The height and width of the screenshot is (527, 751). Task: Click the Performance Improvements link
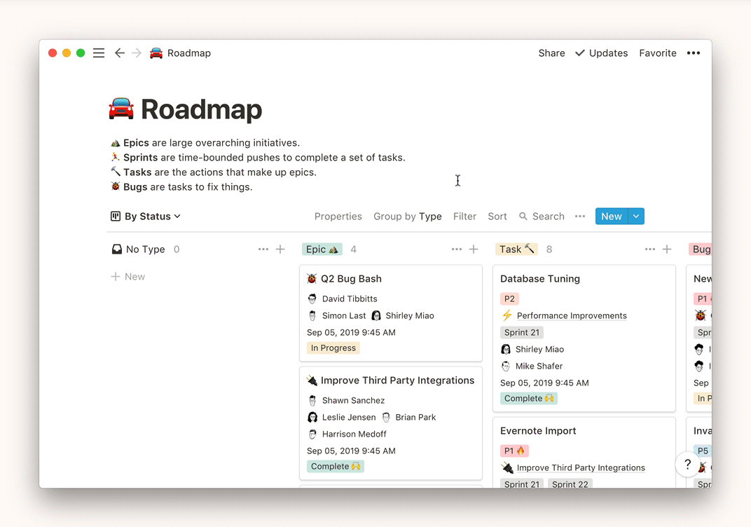tap(571, 316)
